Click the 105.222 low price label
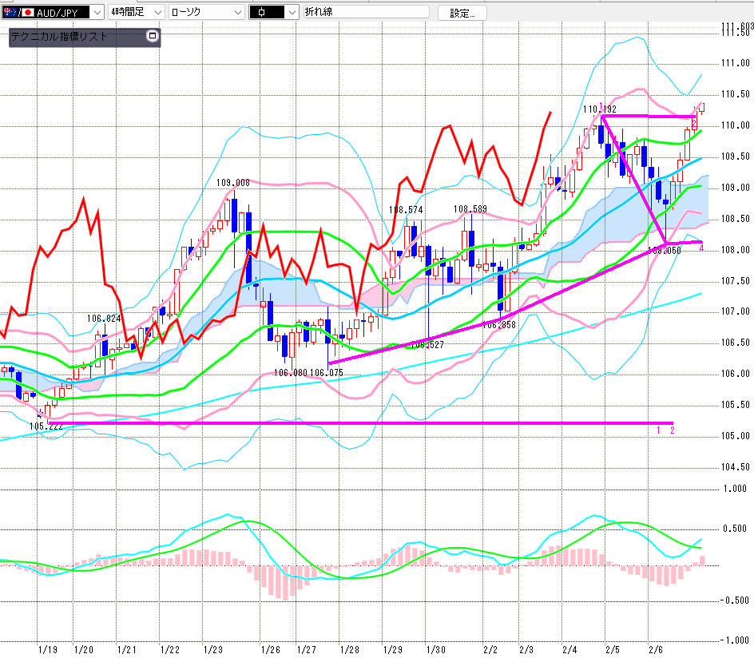The image size is (754, 658). 46,427
